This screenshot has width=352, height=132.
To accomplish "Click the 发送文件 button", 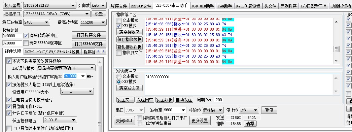I will [126, 100].
